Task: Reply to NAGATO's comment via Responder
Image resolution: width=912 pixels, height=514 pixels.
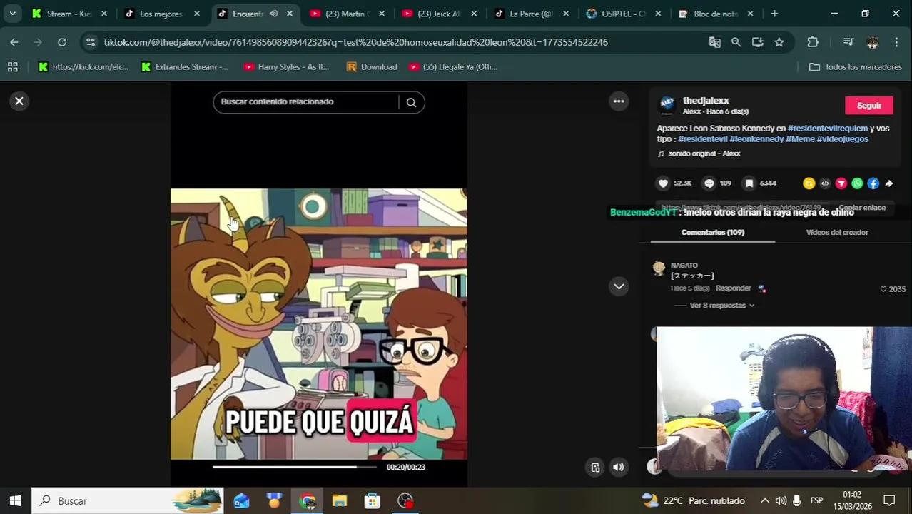Action: [x=734, y=288]
